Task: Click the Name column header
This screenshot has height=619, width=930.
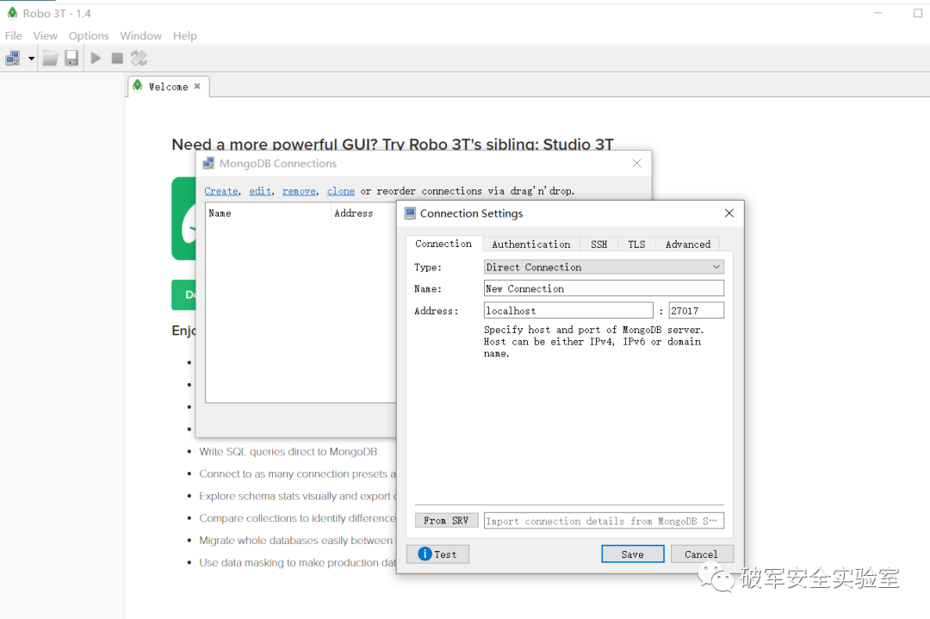Action: point(268,213)
